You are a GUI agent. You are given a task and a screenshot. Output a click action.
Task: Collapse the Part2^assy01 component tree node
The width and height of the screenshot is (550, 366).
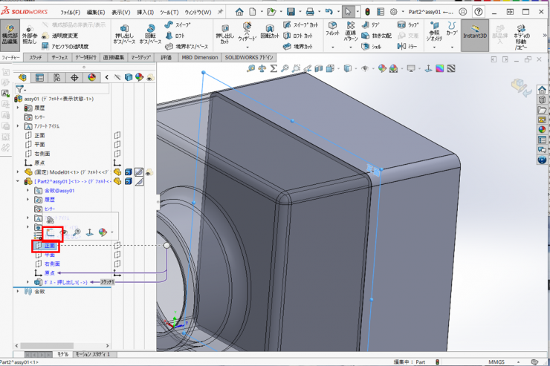19,181
